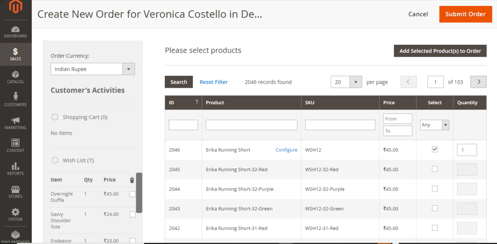Click the Wish List (7) heading

(x=78, y=160)
